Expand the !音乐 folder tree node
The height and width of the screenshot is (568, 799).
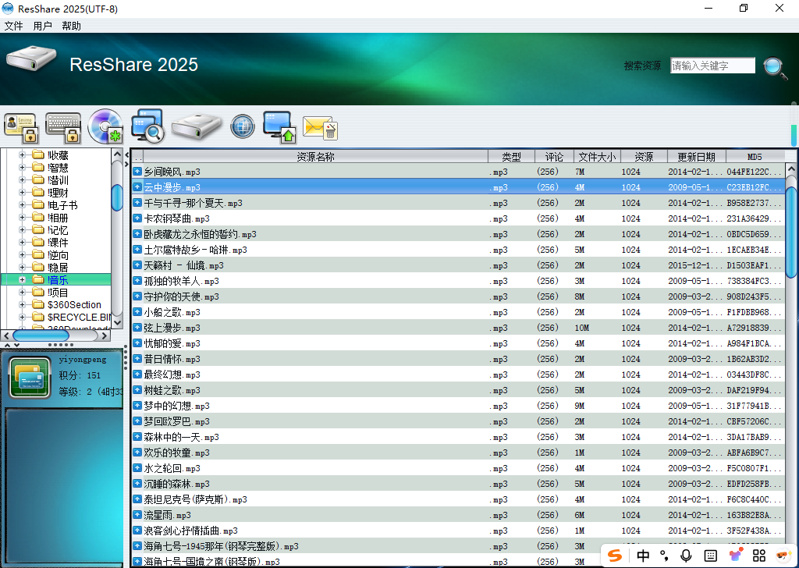23,280
